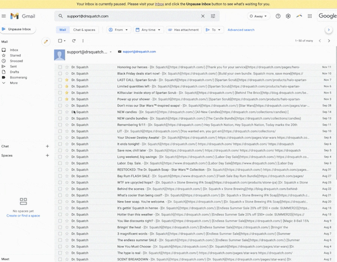This screenshot has width=337, height=262.
Task: Star the 'NEW candles' email
Action: tap(67, 112)
